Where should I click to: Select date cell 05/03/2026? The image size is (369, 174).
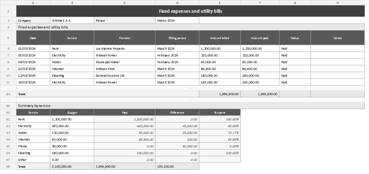click(x=33, y=55)
